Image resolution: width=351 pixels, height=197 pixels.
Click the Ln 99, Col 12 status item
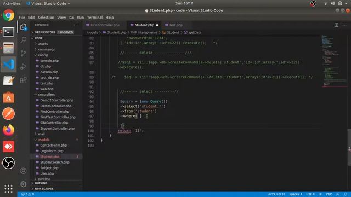click(x=276, y=194)
